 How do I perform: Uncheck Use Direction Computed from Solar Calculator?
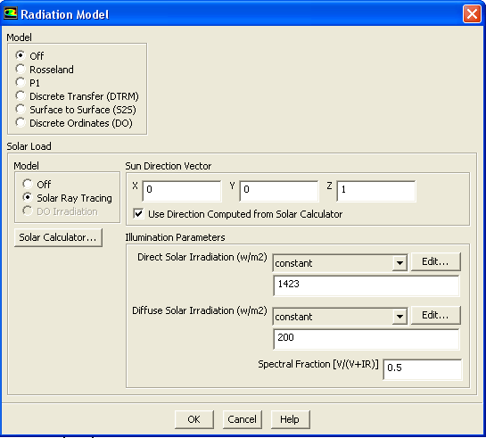pyautogui.click(x=138, y=213)
